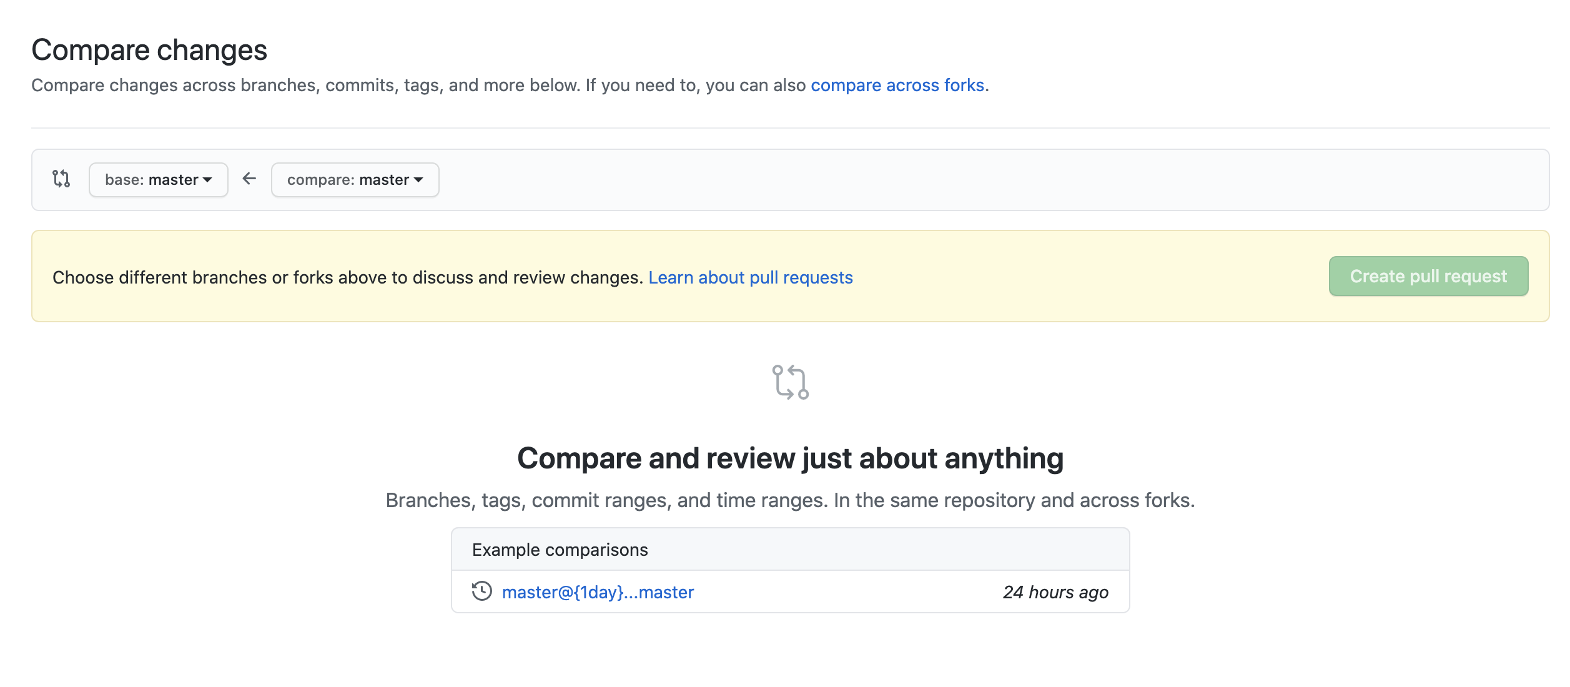Click the Compare changes across branches description text
Viewport: 1570px width, 687px height.
click(418, 85)
